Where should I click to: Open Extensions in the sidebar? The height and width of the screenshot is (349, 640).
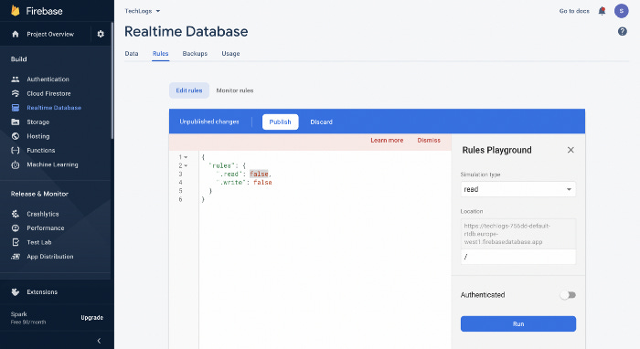42,292
